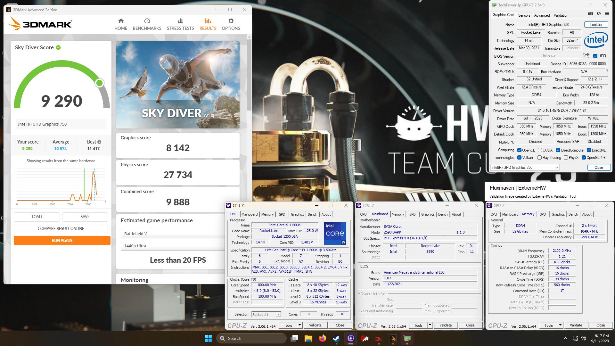Open the Stress Tests section
Screen dimensions: 615x346
point(180,24)
